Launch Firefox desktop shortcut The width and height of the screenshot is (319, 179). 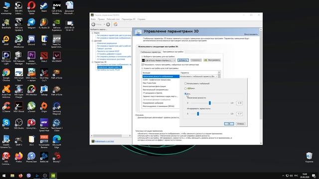pyautogui.click(x=19, y=158)
